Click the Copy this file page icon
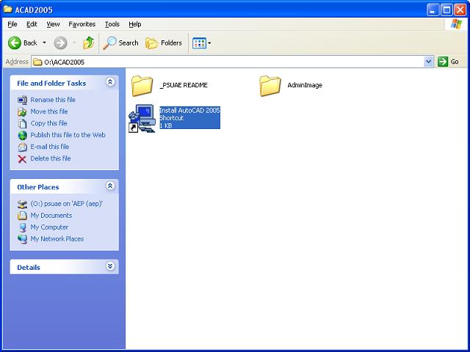Image resolution: width=470 pixels, height=352 pixels. click(22, 123)
